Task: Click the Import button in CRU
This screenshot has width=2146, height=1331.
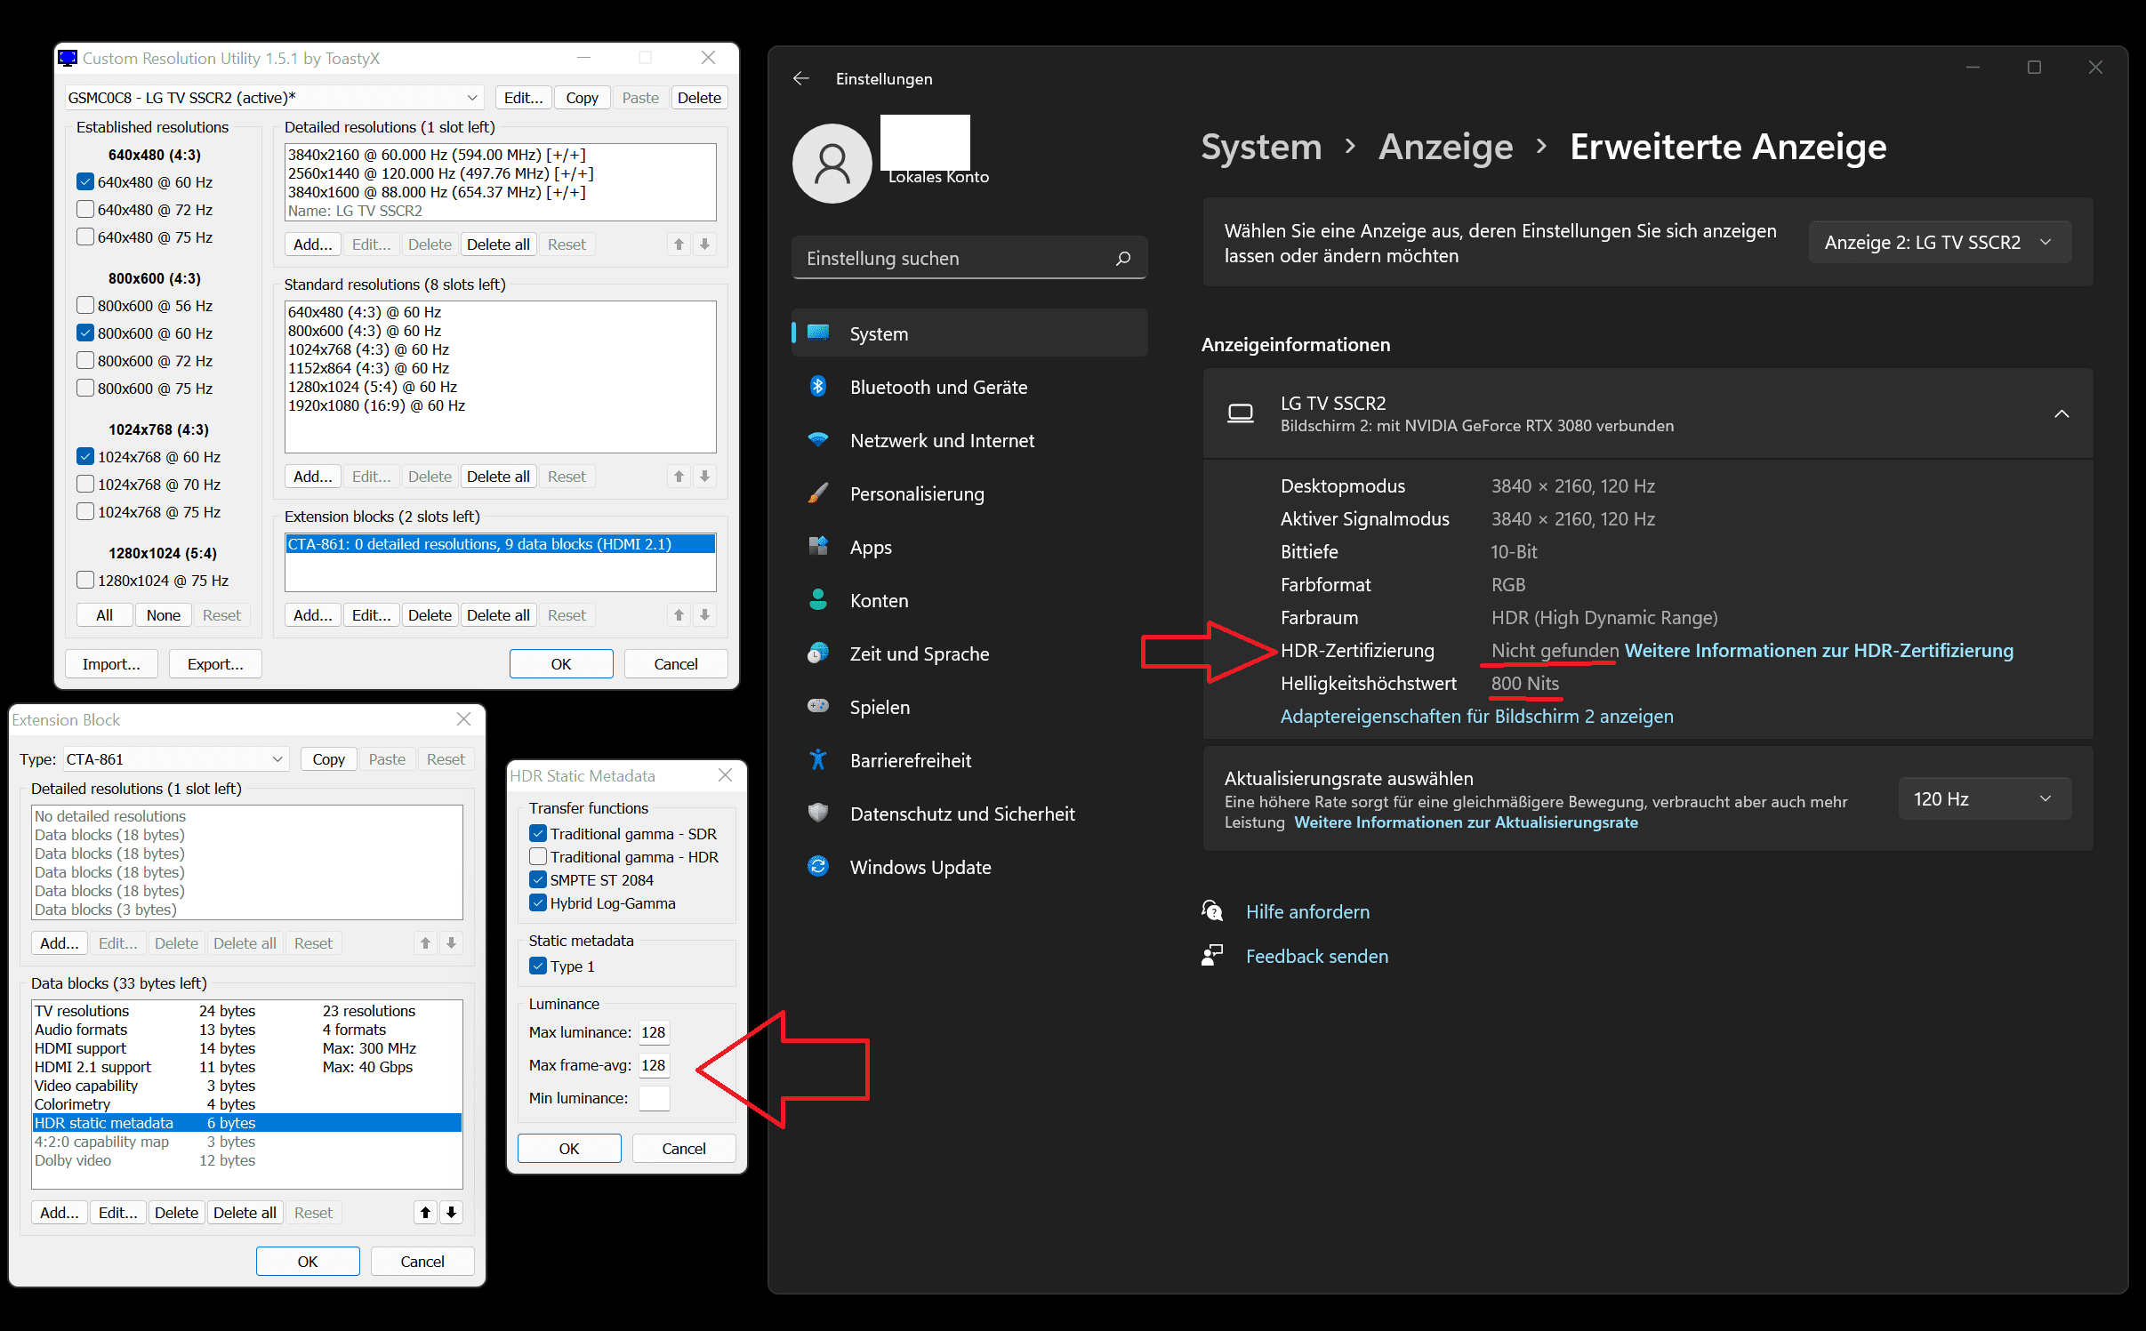Action: tap(112, 664)
